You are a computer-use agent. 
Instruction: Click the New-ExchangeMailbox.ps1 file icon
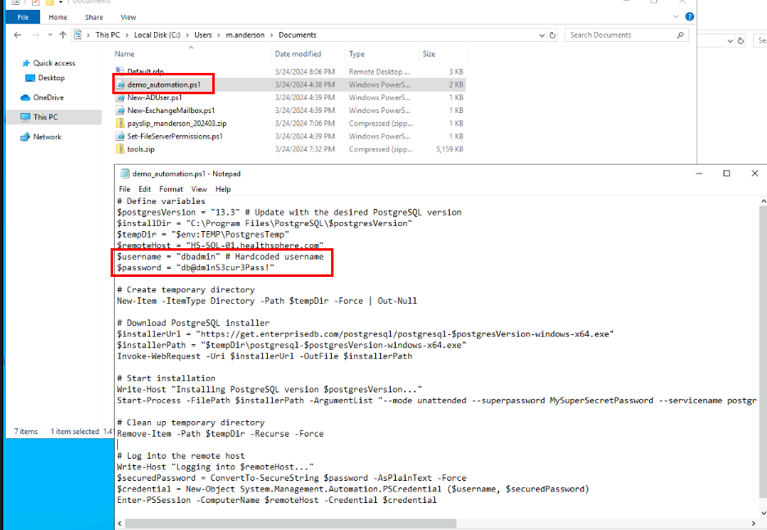[x=120, y=111]
